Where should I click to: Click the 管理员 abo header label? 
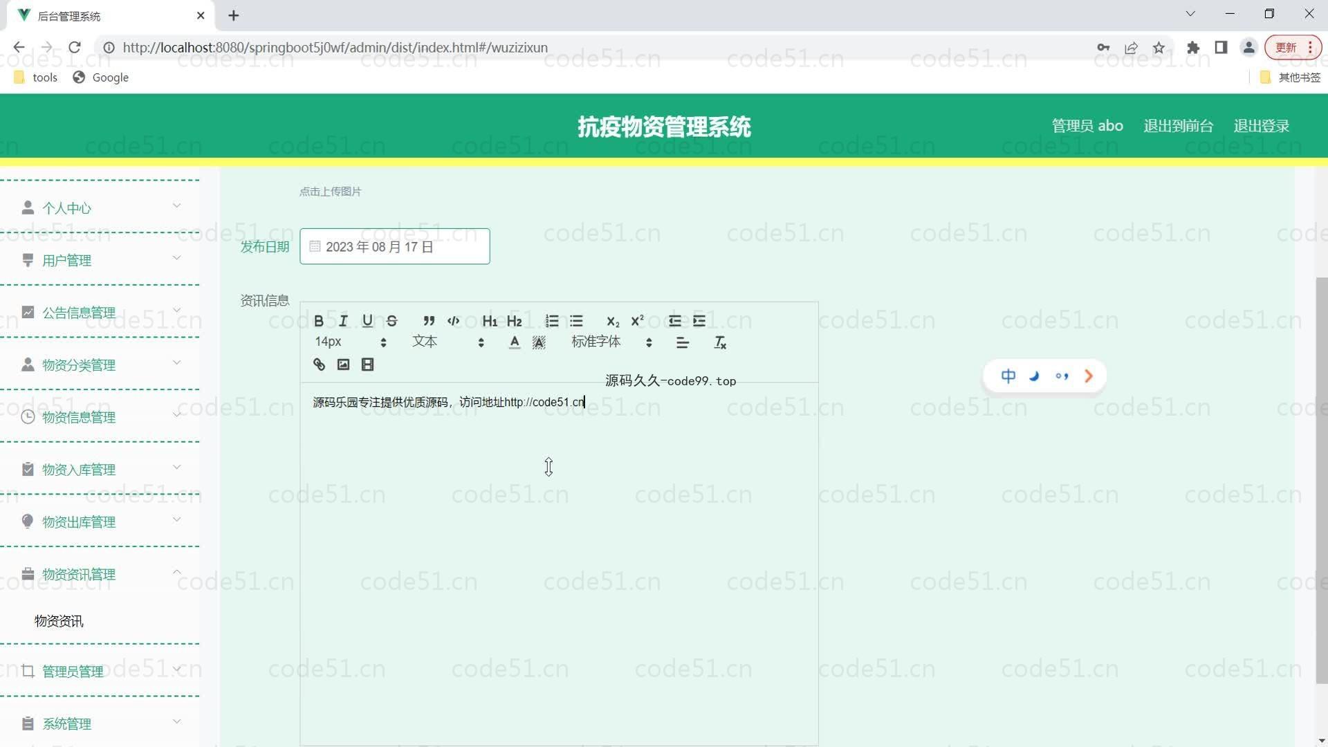tap(1087, 126)
